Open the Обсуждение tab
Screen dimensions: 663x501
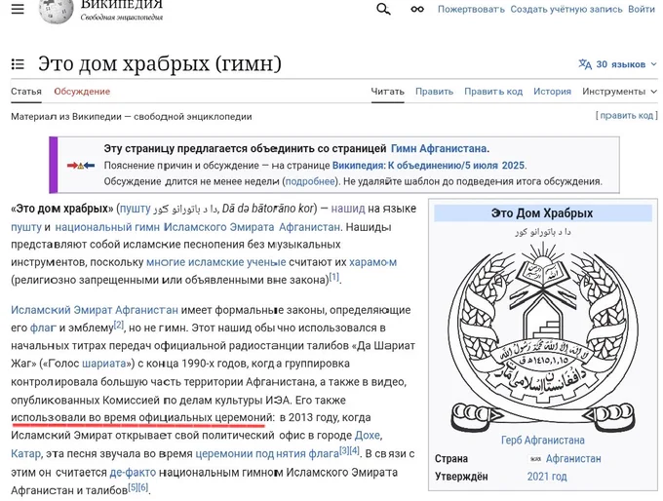[x=82, y=92]
